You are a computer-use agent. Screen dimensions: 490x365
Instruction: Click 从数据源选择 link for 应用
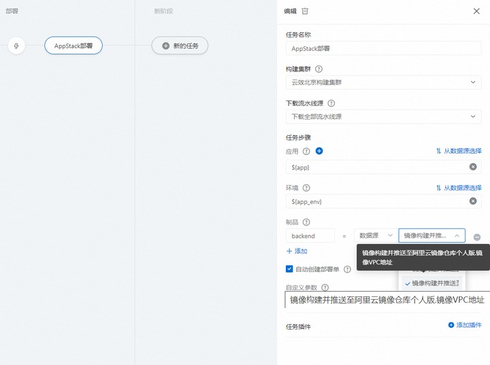tap(459, 151)
